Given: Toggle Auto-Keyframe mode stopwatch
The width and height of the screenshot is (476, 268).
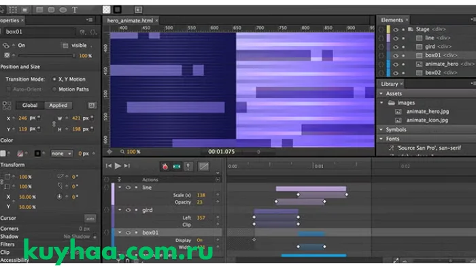Looking at the screenshot, I should coord(165,167).
